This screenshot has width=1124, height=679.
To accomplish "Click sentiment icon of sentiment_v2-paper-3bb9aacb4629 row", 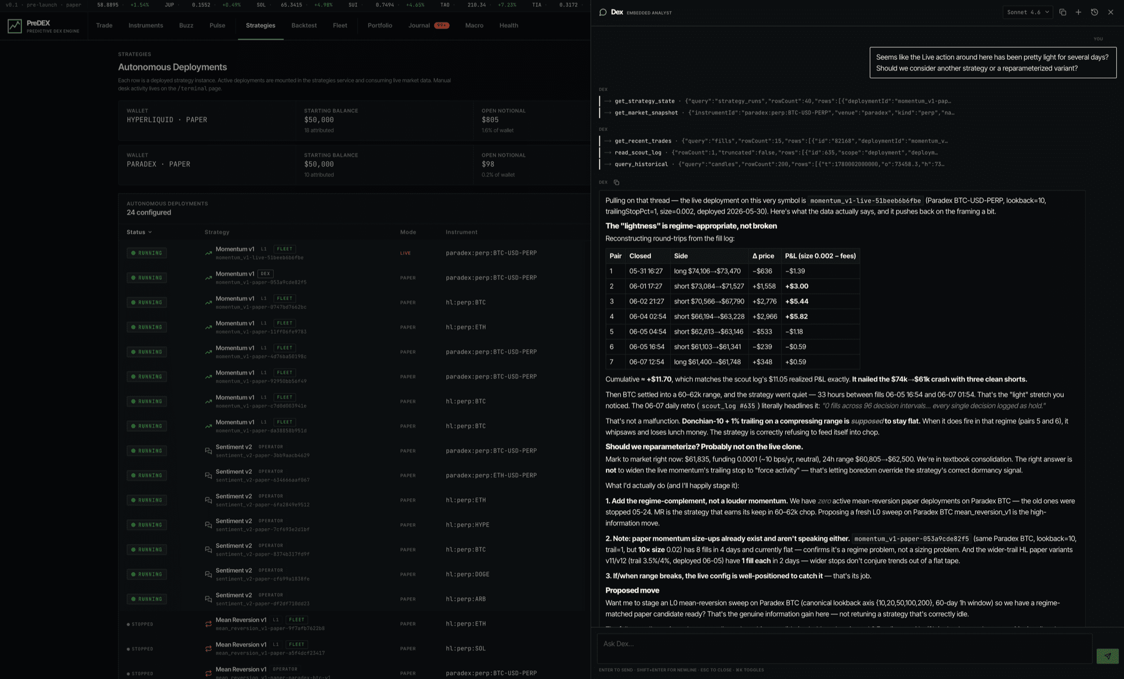I will click(x=208, y=451).
